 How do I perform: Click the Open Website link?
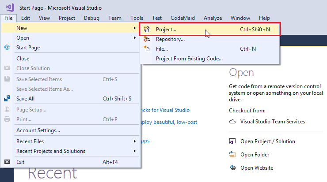[257, 168]
